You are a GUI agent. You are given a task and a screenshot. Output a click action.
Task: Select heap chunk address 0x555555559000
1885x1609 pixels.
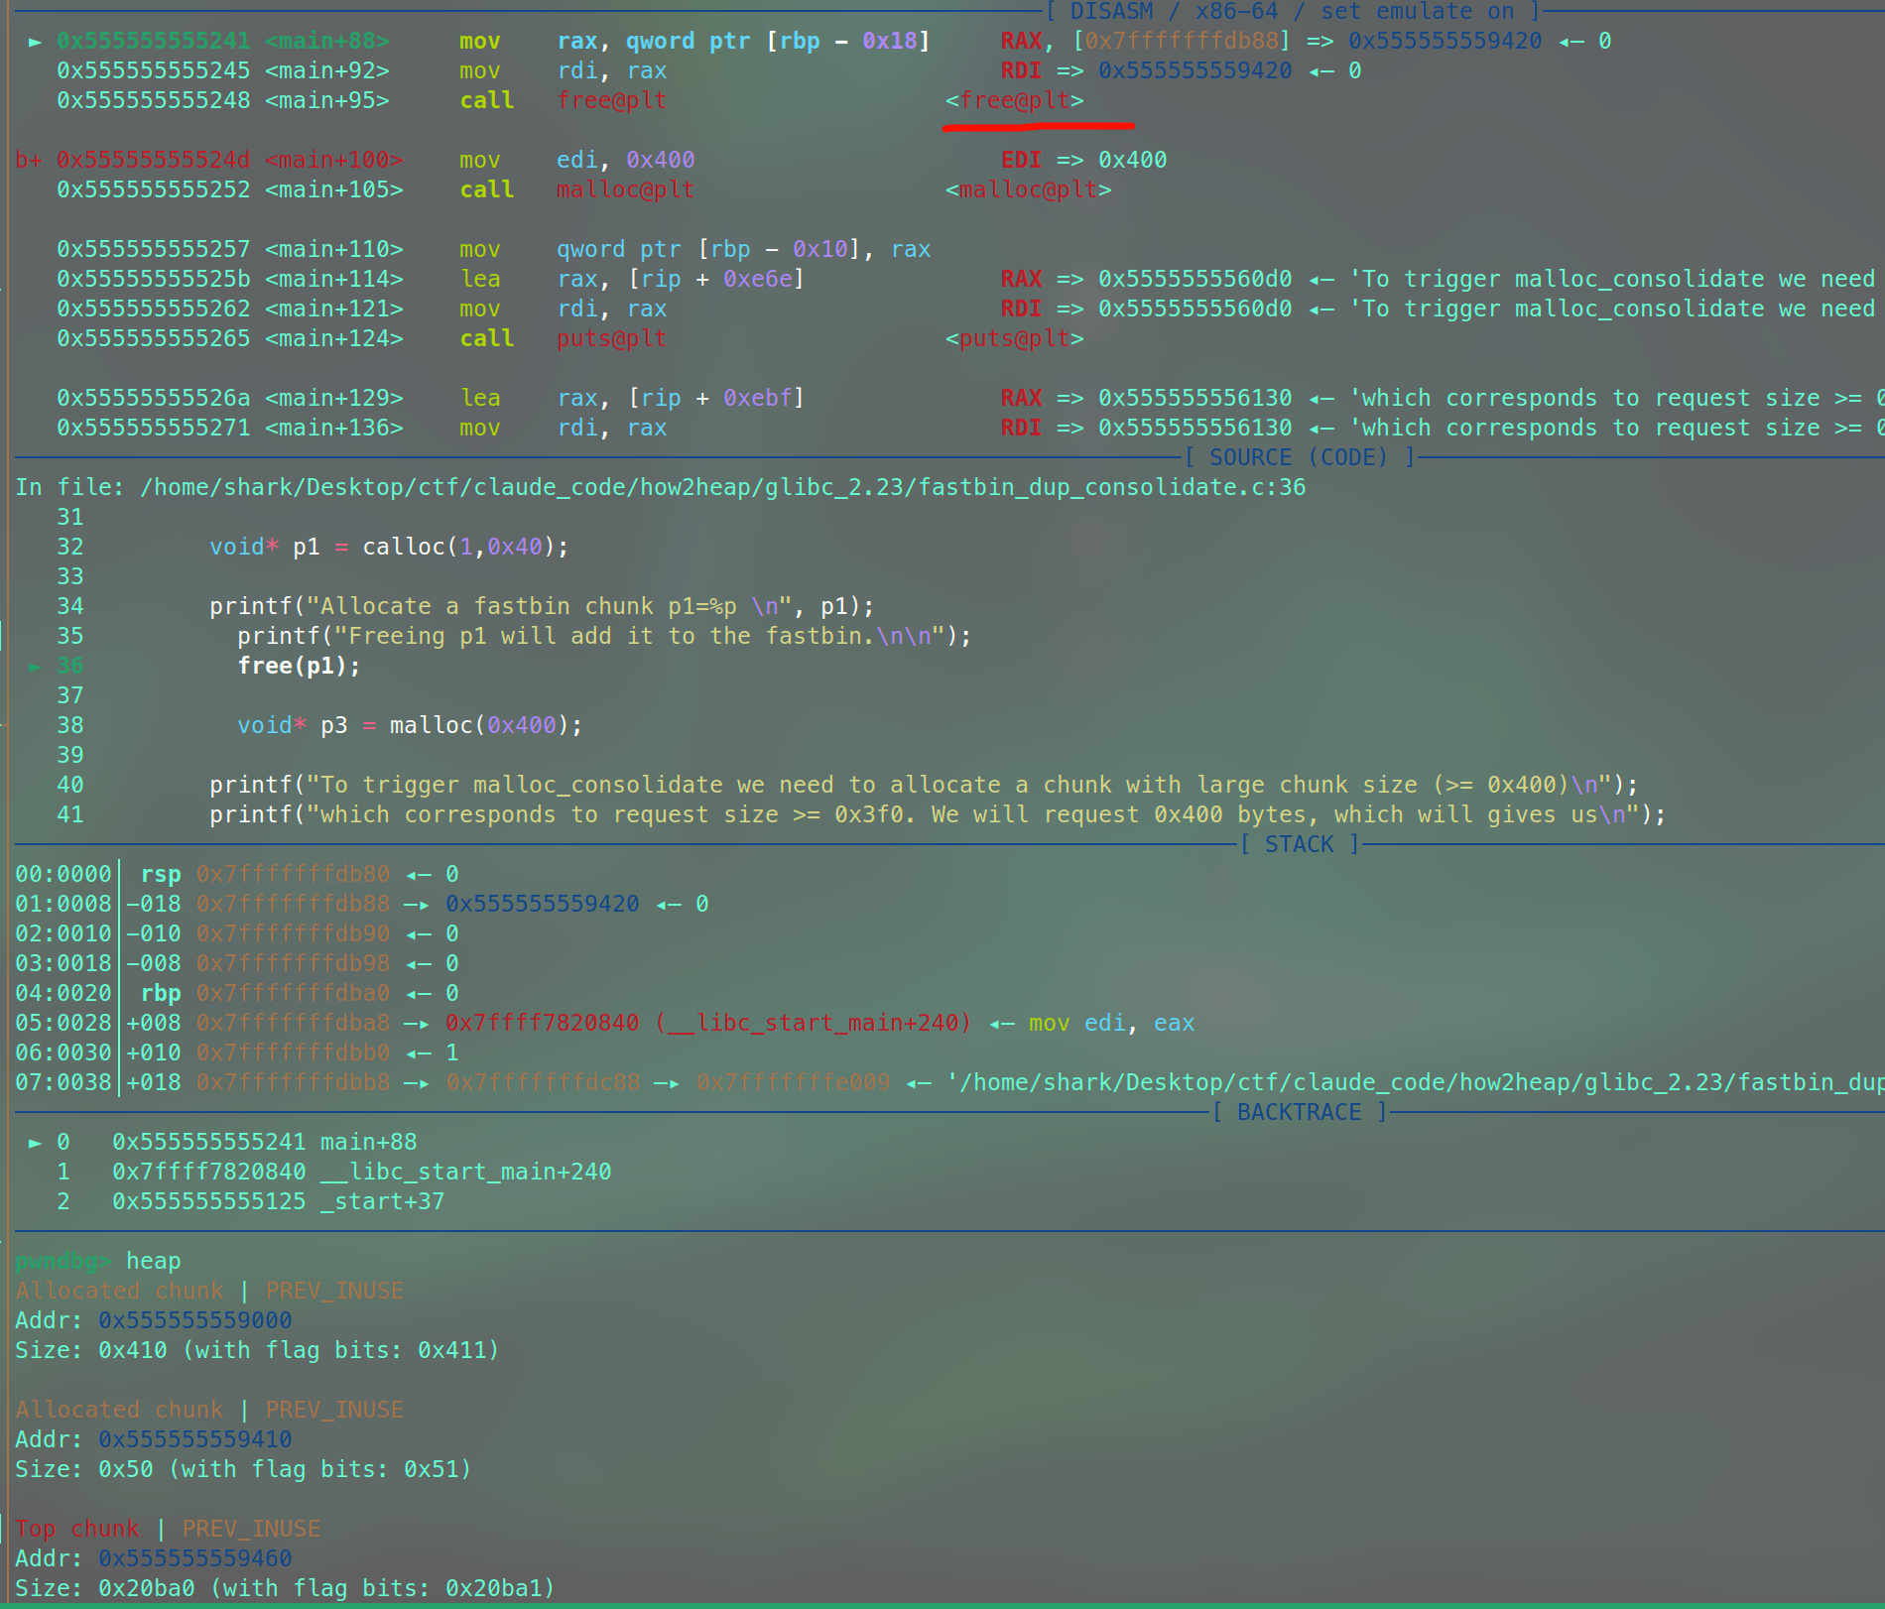pos(195,1320)
